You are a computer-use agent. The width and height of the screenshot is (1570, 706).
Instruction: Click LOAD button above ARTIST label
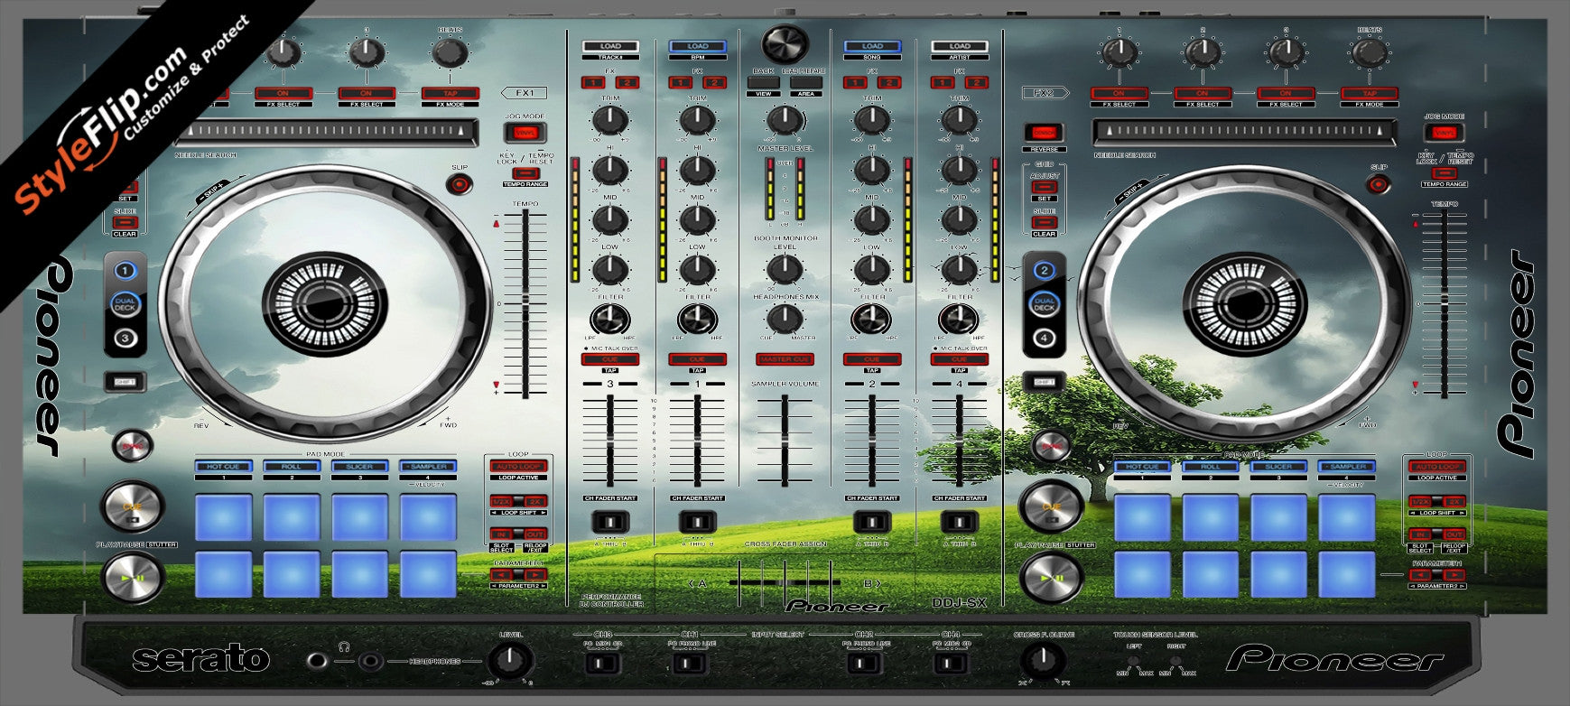pos(960,46)
